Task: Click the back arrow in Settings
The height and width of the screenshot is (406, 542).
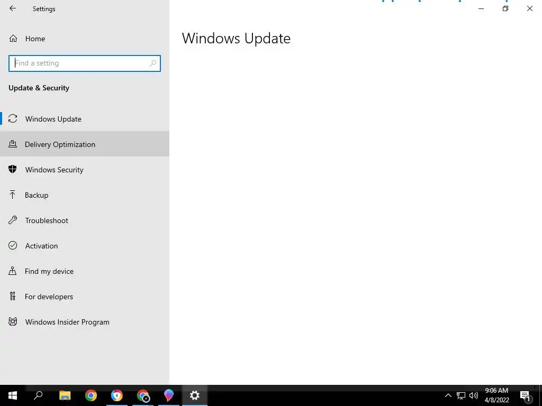Action: [x=13, y=8]
